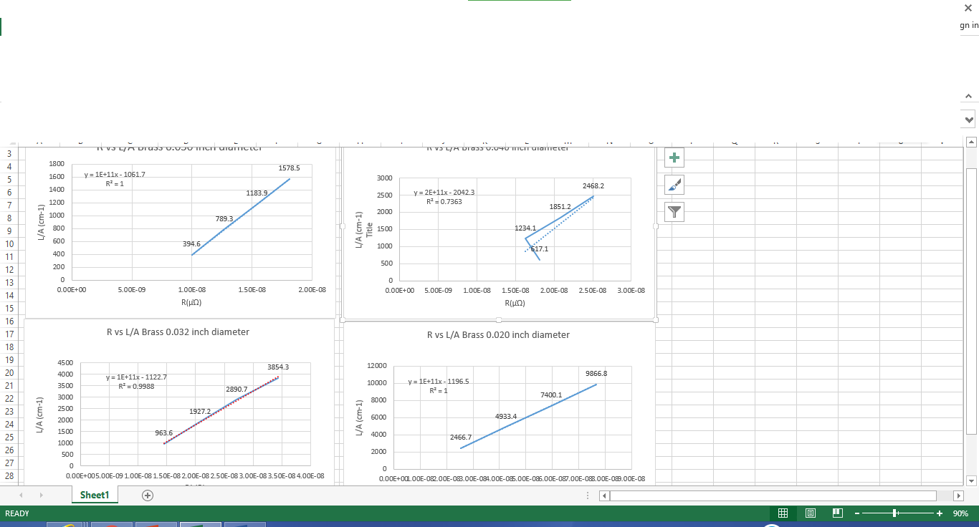Collapse the ribbon with the up chevron
This screenshot has width=979, height=527.
[x=968, y=96]
